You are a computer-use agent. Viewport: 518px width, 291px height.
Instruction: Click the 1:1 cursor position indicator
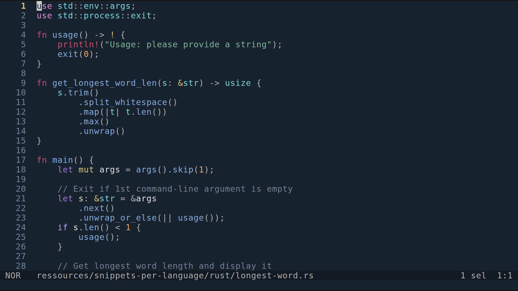pyautogui.click(x=505, y=276)
